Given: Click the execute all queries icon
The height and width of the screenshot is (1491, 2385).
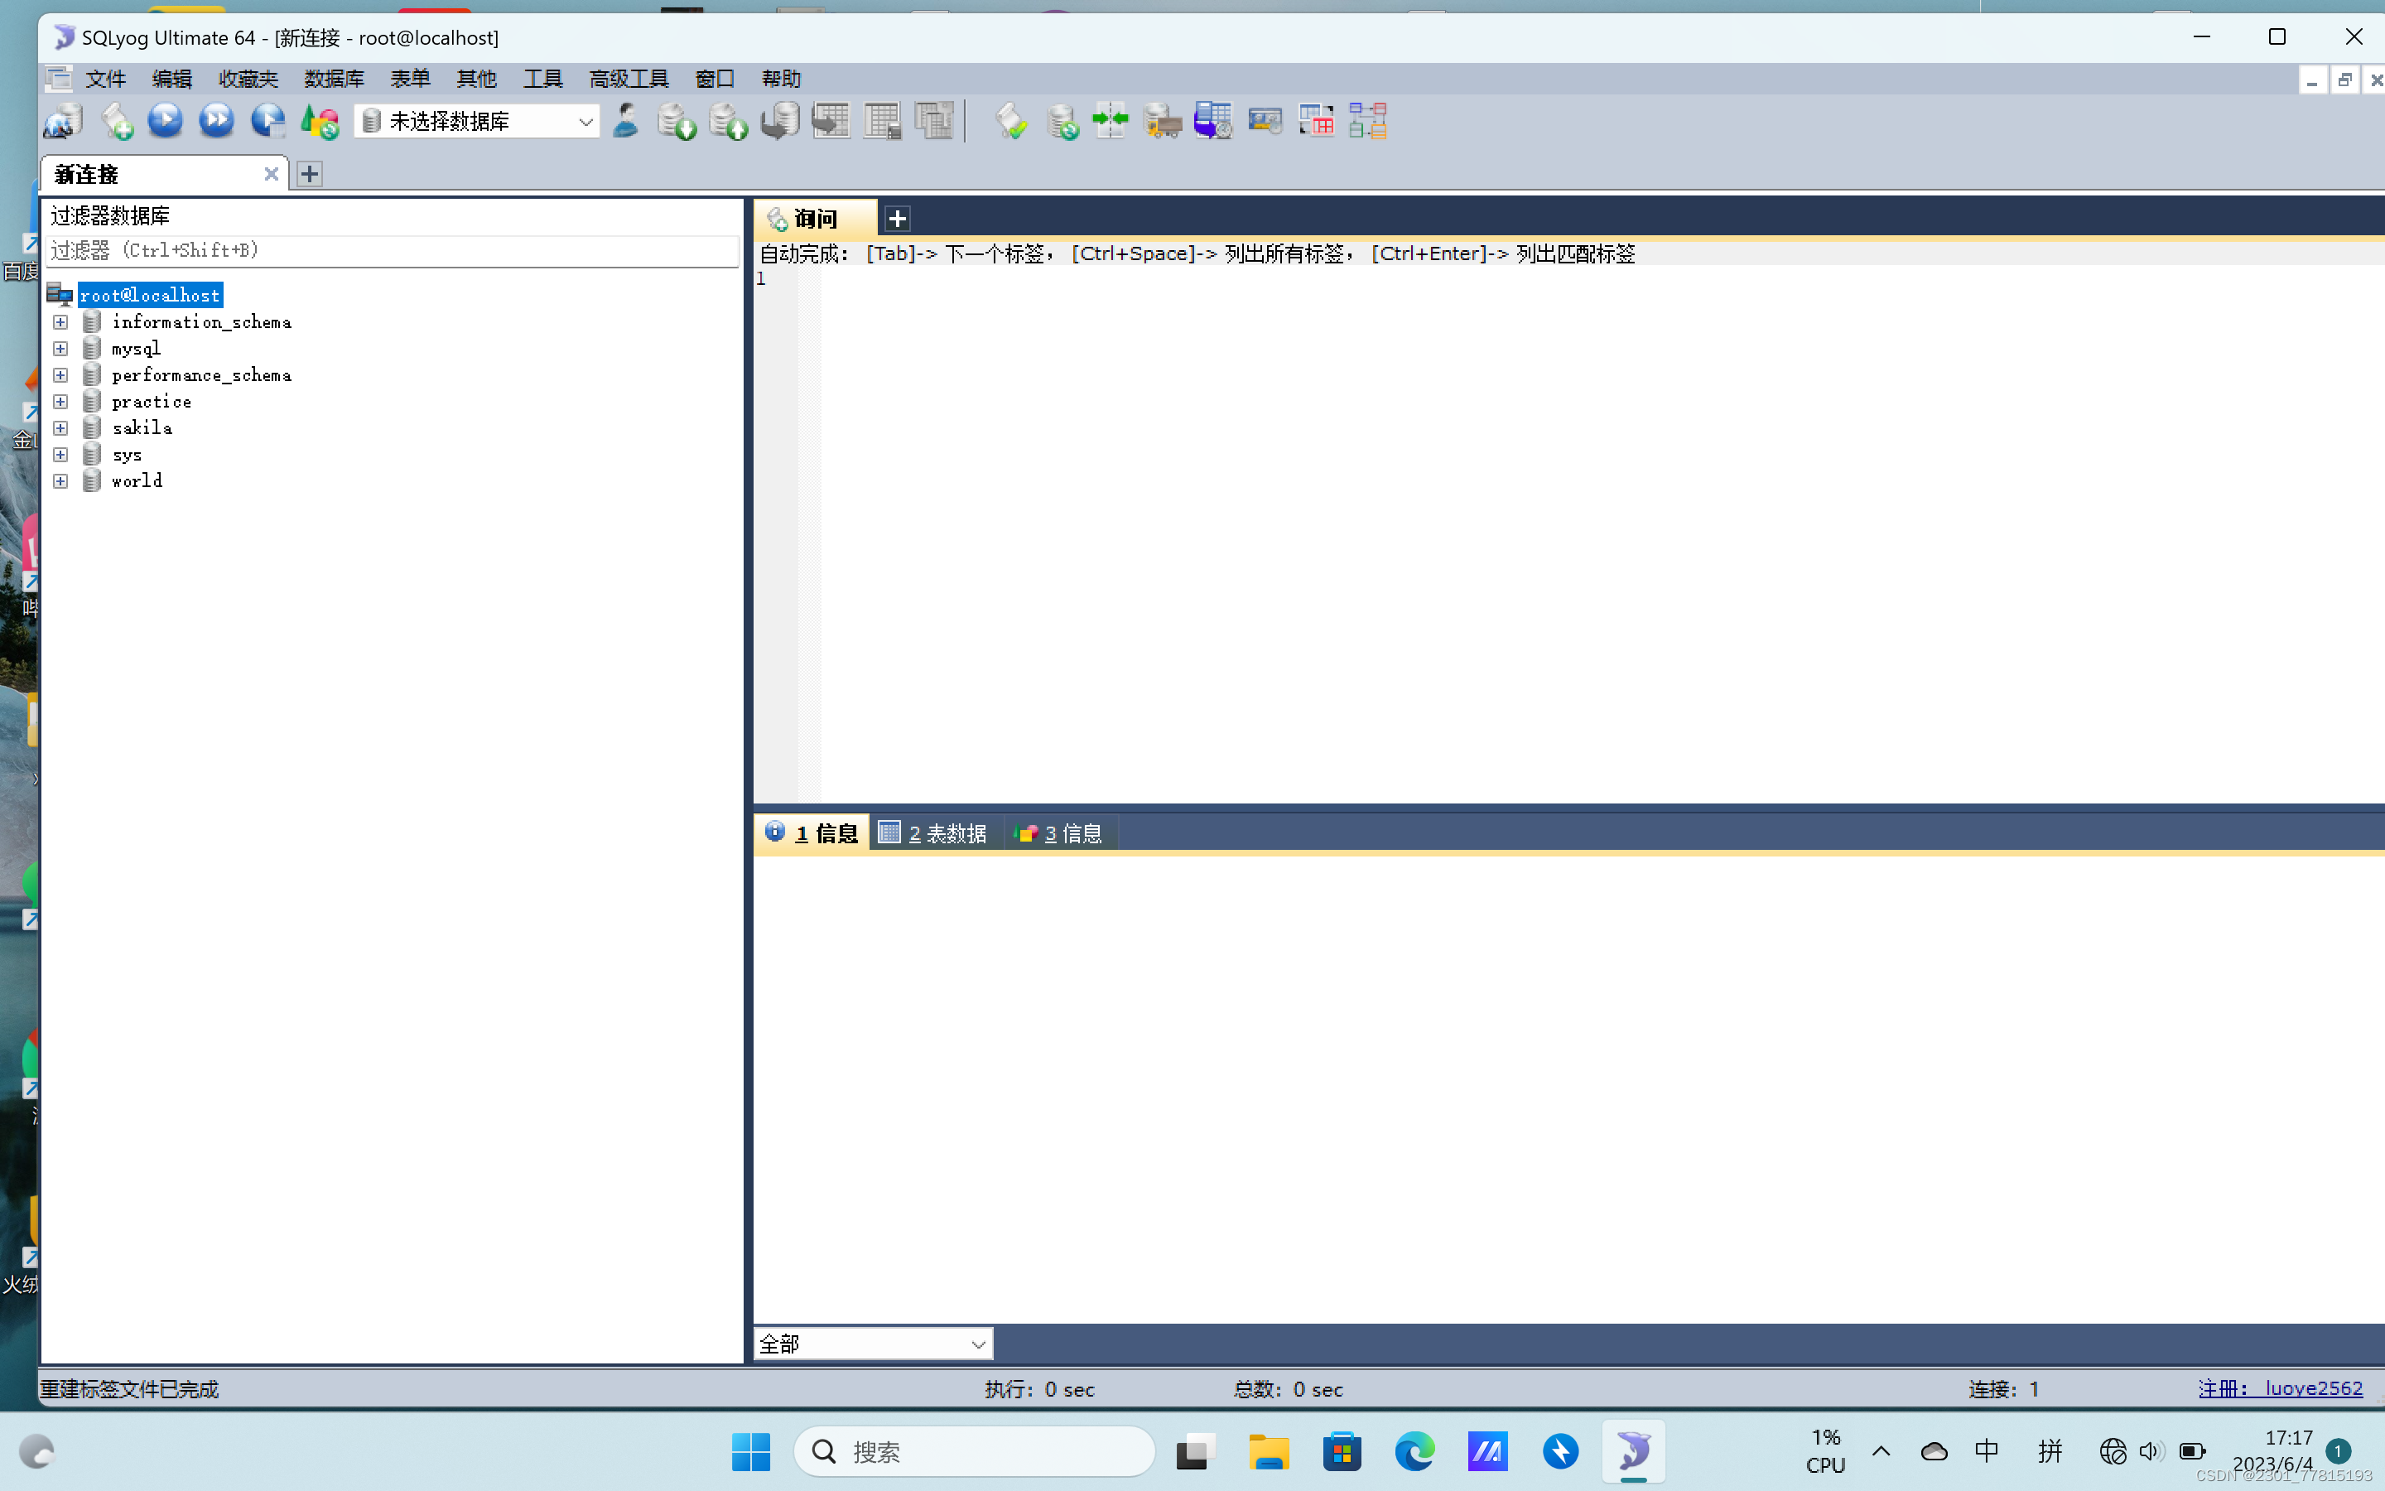Looking at the screenshot, I should point(216,120).
